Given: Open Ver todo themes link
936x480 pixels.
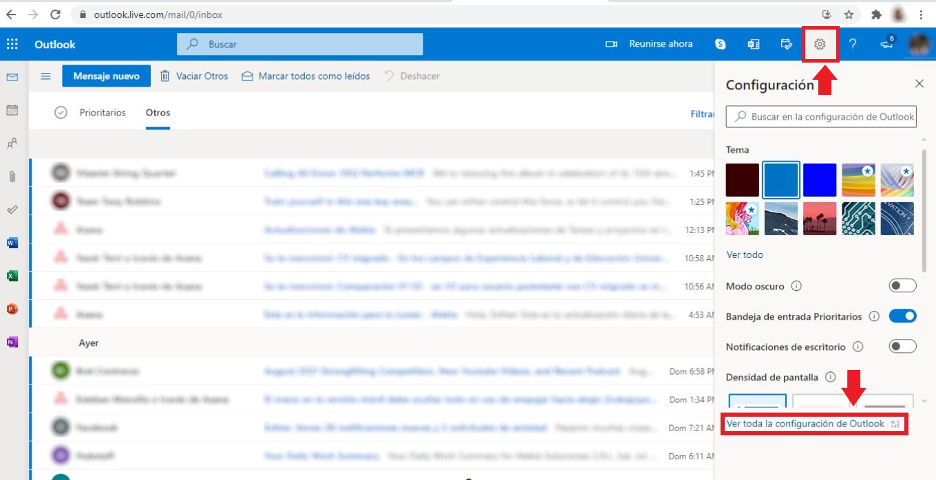Looking at the screenshot, I should pos(745,254).
